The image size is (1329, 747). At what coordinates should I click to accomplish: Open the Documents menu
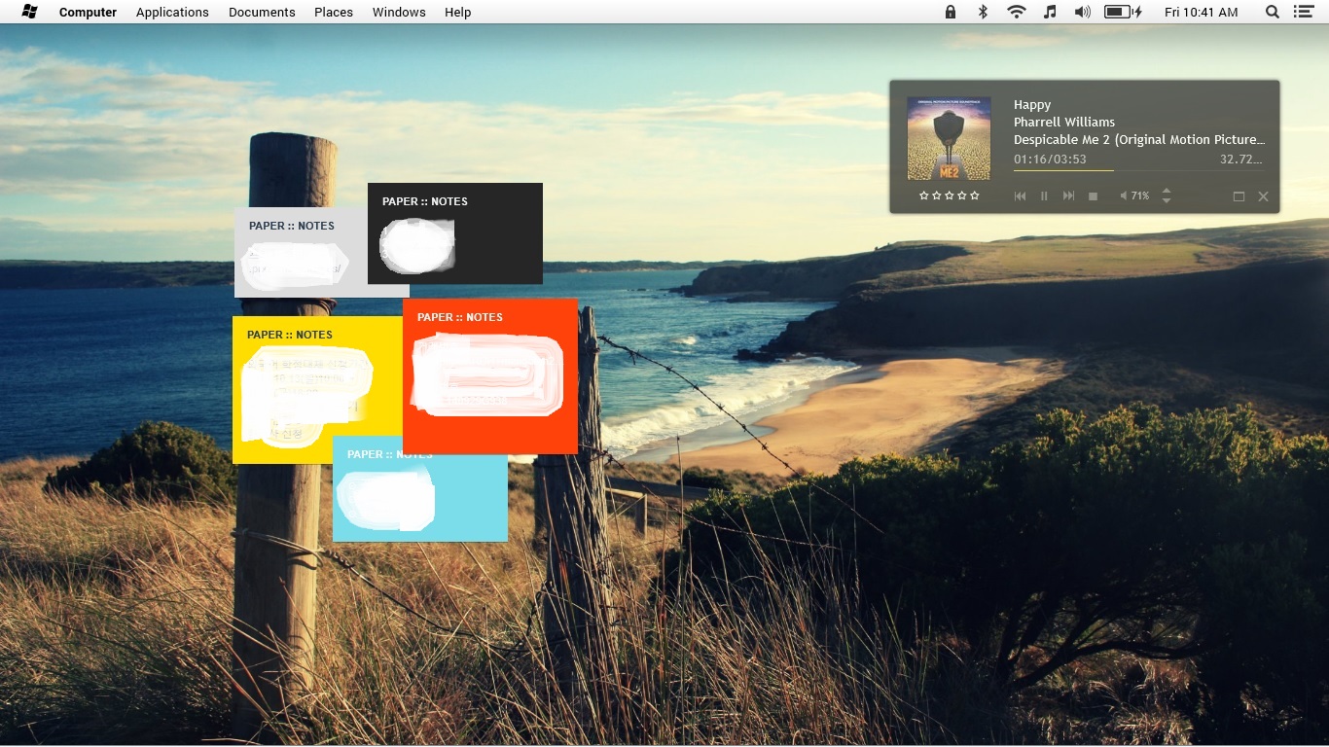coord(262,13)
